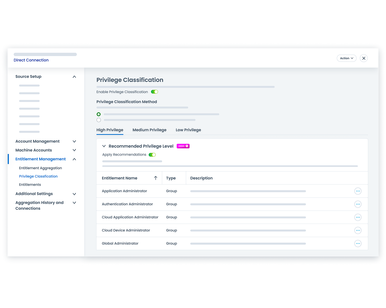Select the first Privilege Classification Method option
Image resolution: width=386 pixels, height=308 pixels.
99,114
